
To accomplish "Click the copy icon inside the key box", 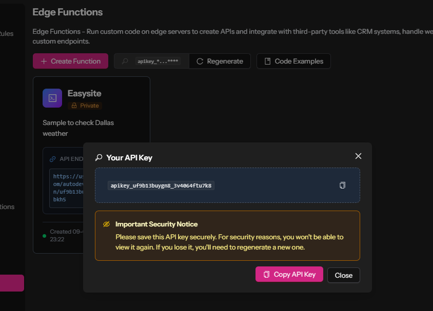I will pos(342,185).
